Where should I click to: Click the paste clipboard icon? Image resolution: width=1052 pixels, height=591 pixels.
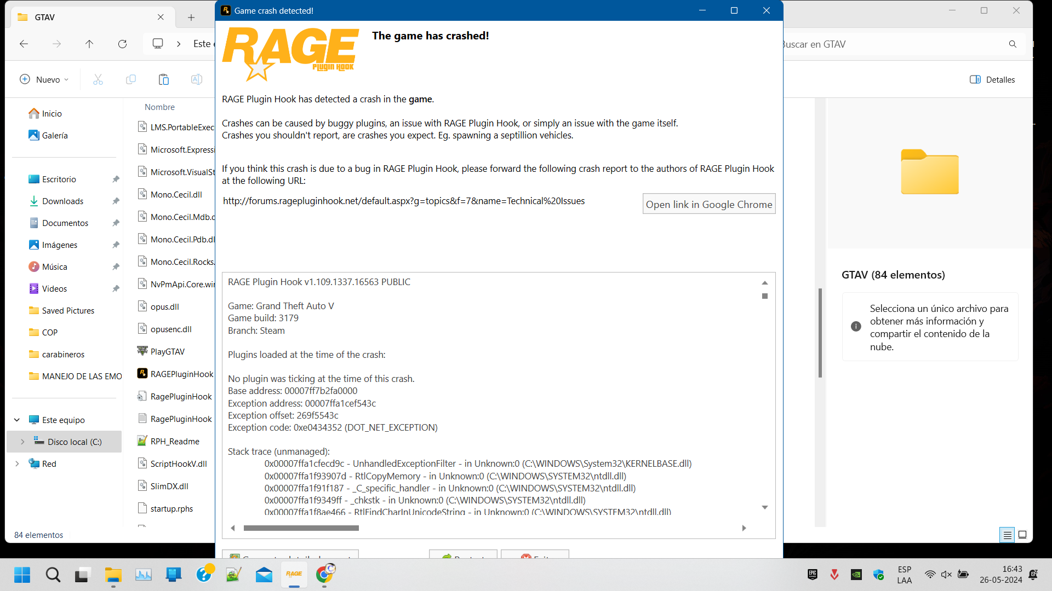point(163,80)
